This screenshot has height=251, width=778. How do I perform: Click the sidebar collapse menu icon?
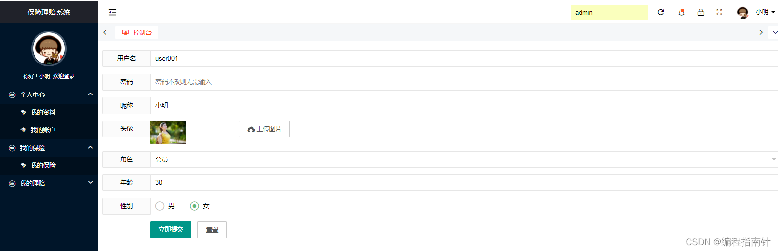point(112,12)
